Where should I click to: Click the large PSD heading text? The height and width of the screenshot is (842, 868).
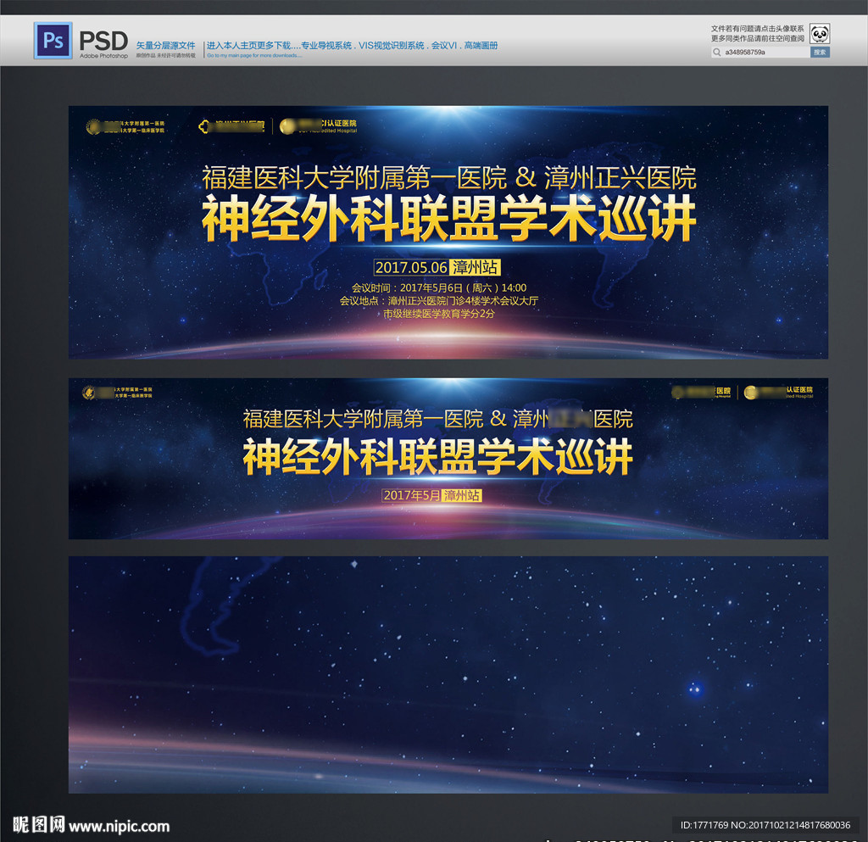pyautogui.click(x=103, y=41)
